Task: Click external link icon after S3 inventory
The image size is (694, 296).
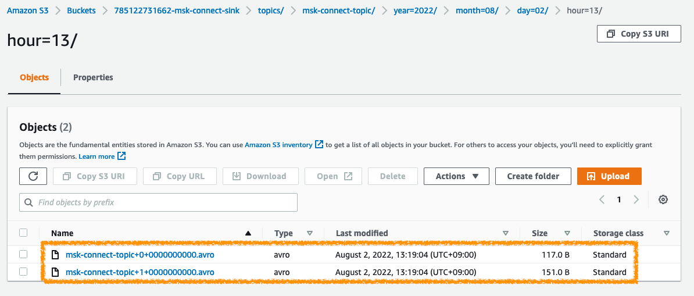Action: pos(319,144)
